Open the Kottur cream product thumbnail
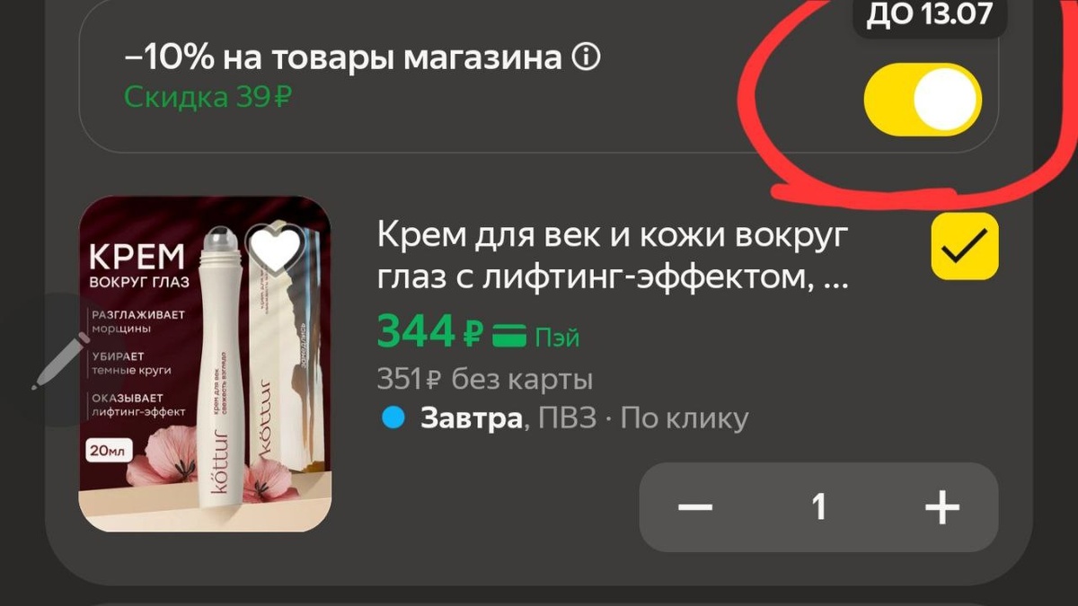This screenshot has height=606, width=1078. coord(205,364)
